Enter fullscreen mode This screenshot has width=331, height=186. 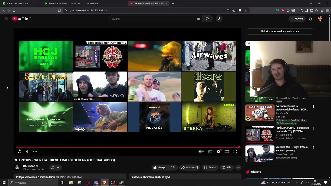pos(235,151)
